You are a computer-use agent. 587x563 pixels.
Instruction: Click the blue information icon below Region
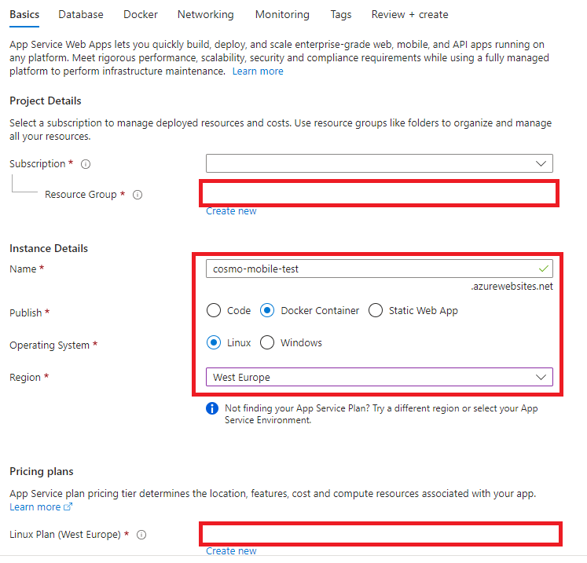[211, 408]
